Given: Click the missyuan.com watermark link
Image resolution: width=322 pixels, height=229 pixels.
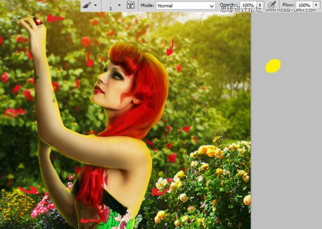Looking at the screenshot, I should (x=290, y=10).
